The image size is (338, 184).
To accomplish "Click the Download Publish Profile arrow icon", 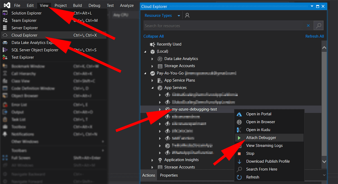I will (x=239, y=161).
